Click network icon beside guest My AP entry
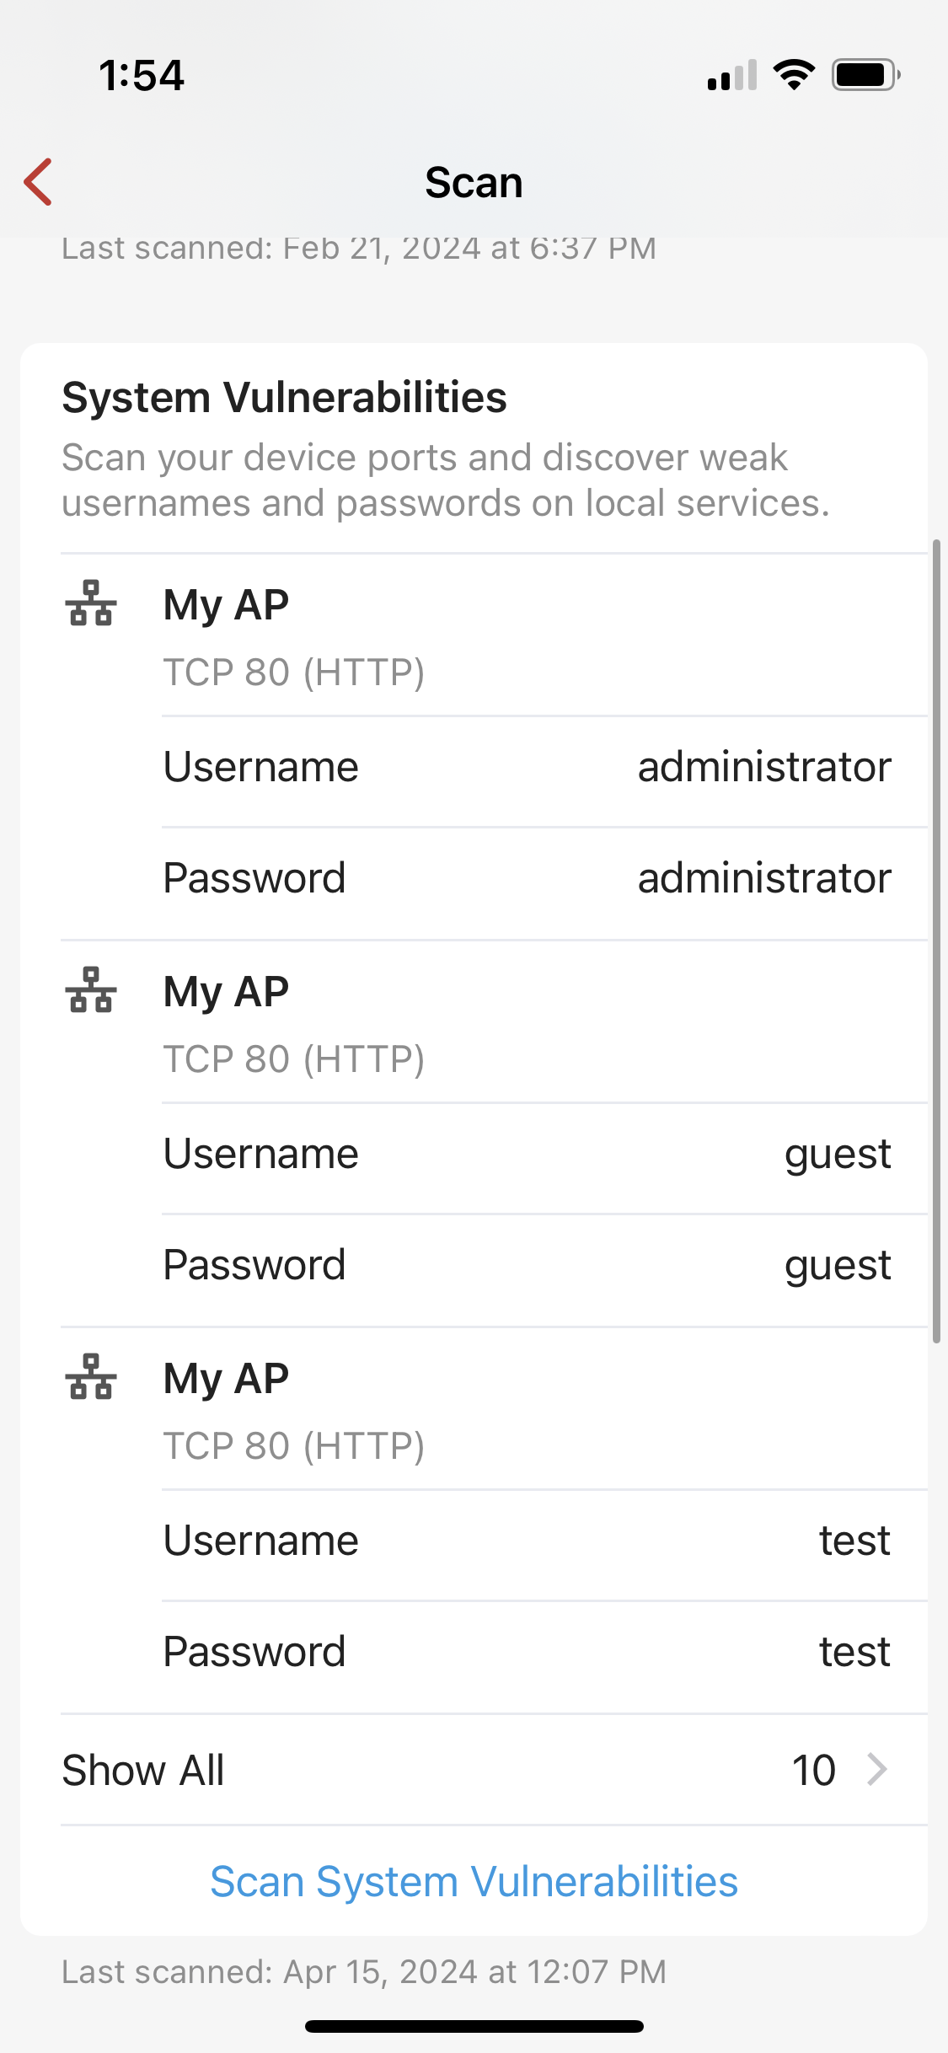The image size is (948, 2053). [x=91, y=990]
